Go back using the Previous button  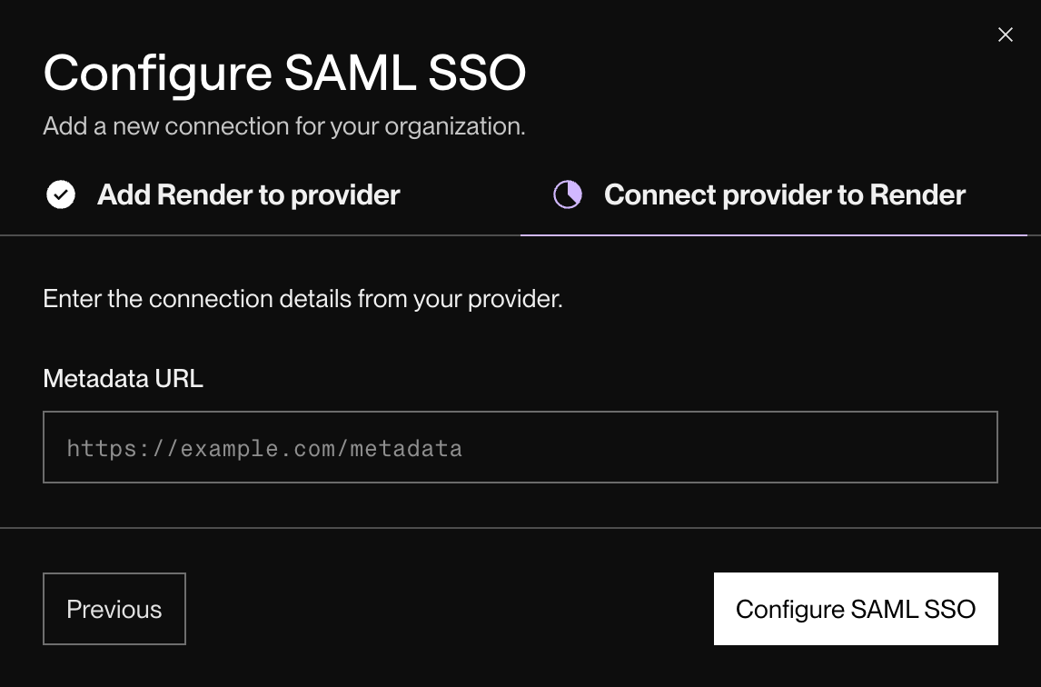[x=114, y=609]
